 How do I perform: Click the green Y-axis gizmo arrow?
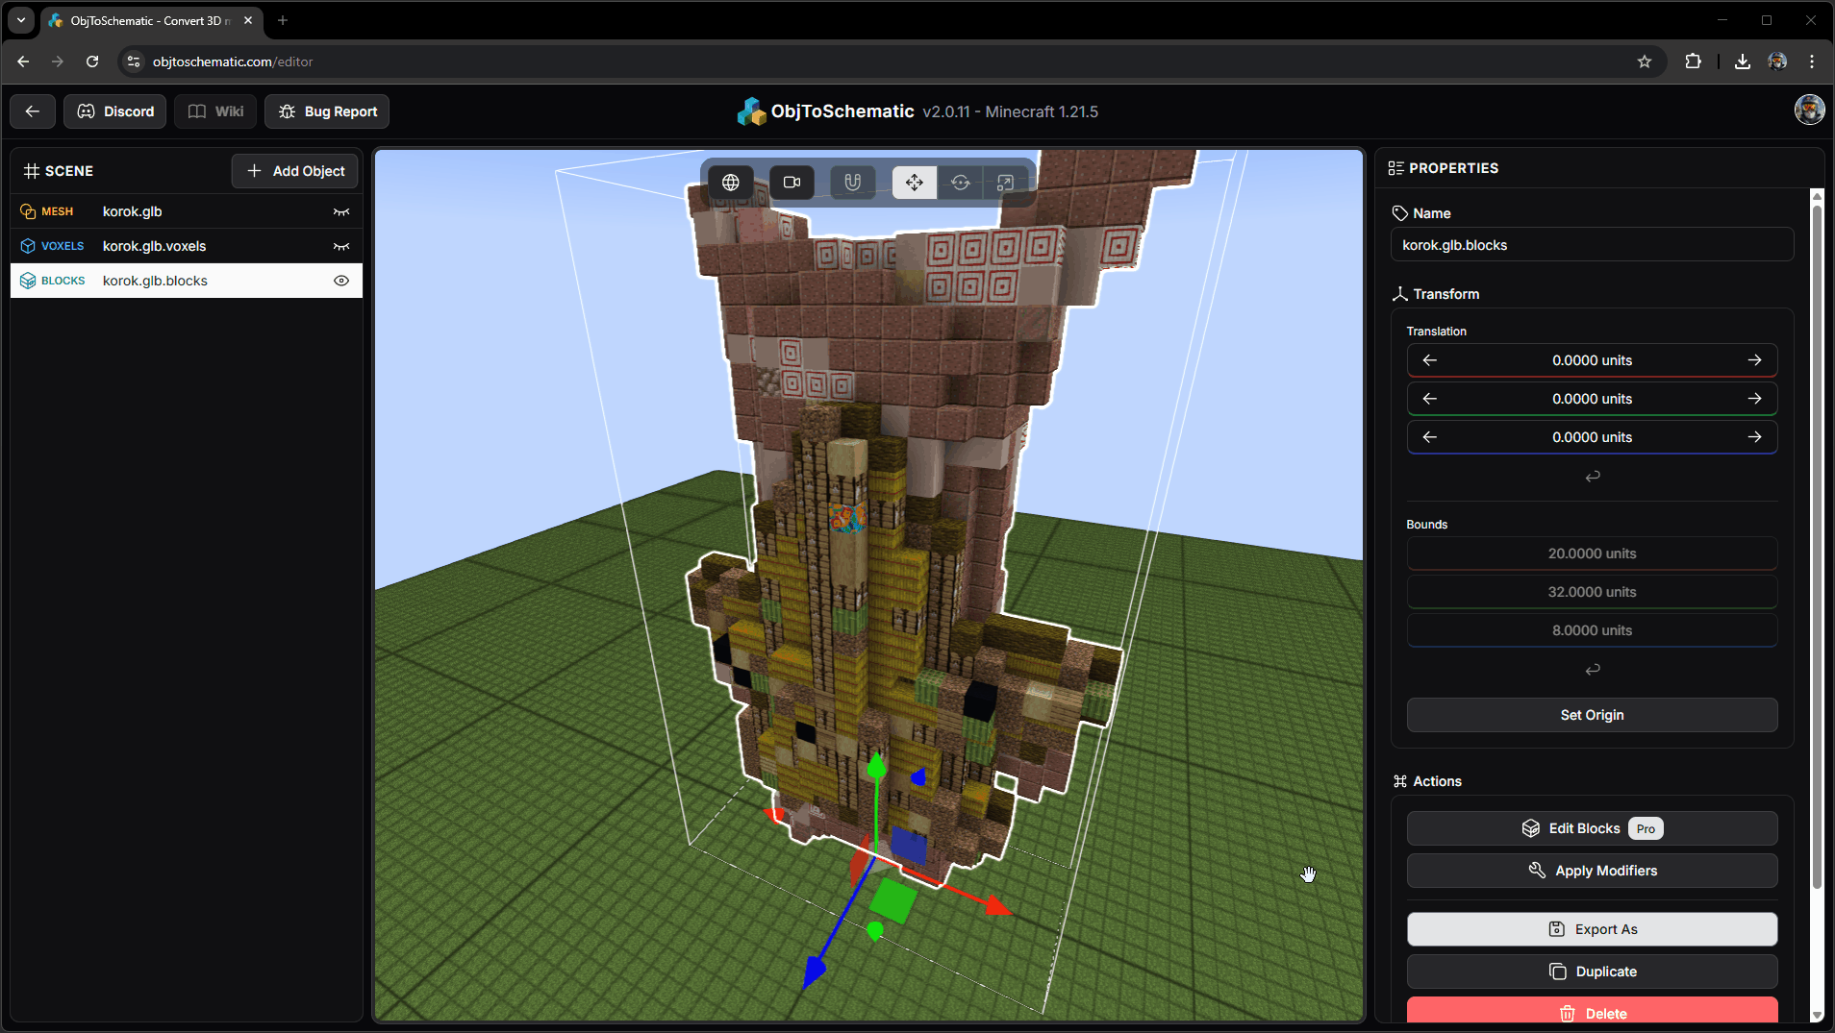(876, 767)
